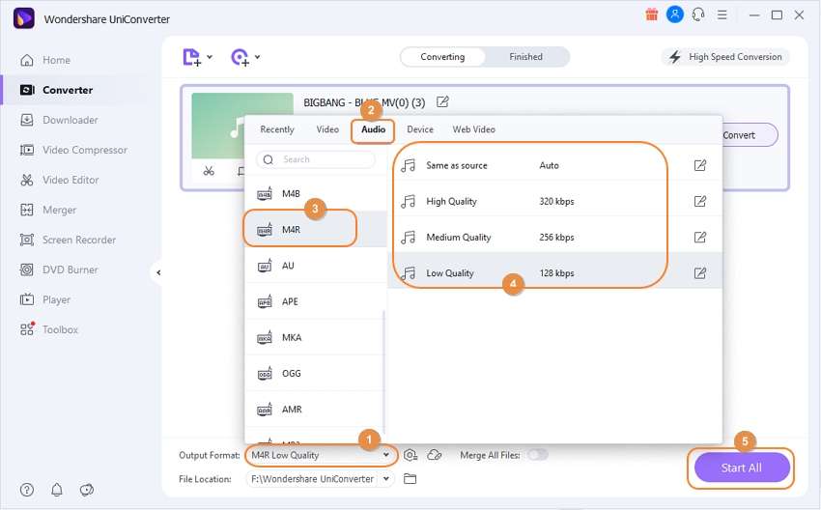Open the Downloader section
Screen dimensions: 821x510
pyautogui.click(x=59, y=120)
